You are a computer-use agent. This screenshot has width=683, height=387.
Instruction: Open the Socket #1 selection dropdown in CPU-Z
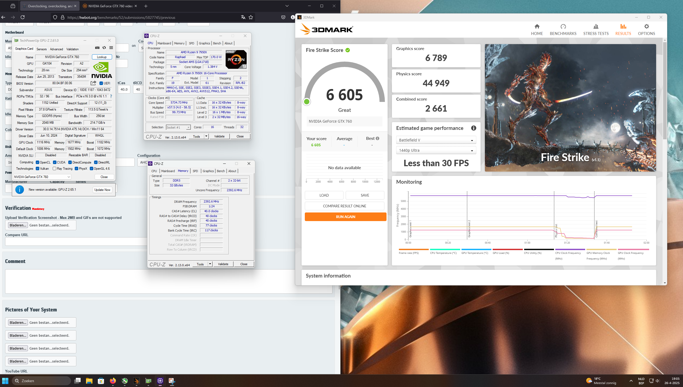[178, 127]
